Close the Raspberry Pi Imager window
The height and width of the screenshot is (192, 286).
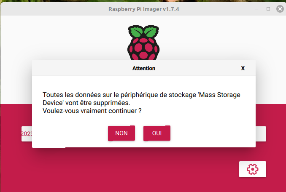pyautogui.click(x=280, y=9)
